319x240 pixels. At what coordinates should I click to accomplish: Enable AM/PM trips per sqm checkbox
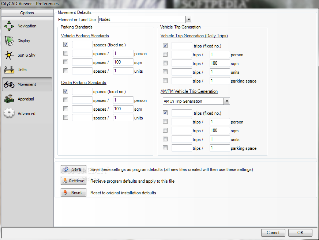coord(165,130)
